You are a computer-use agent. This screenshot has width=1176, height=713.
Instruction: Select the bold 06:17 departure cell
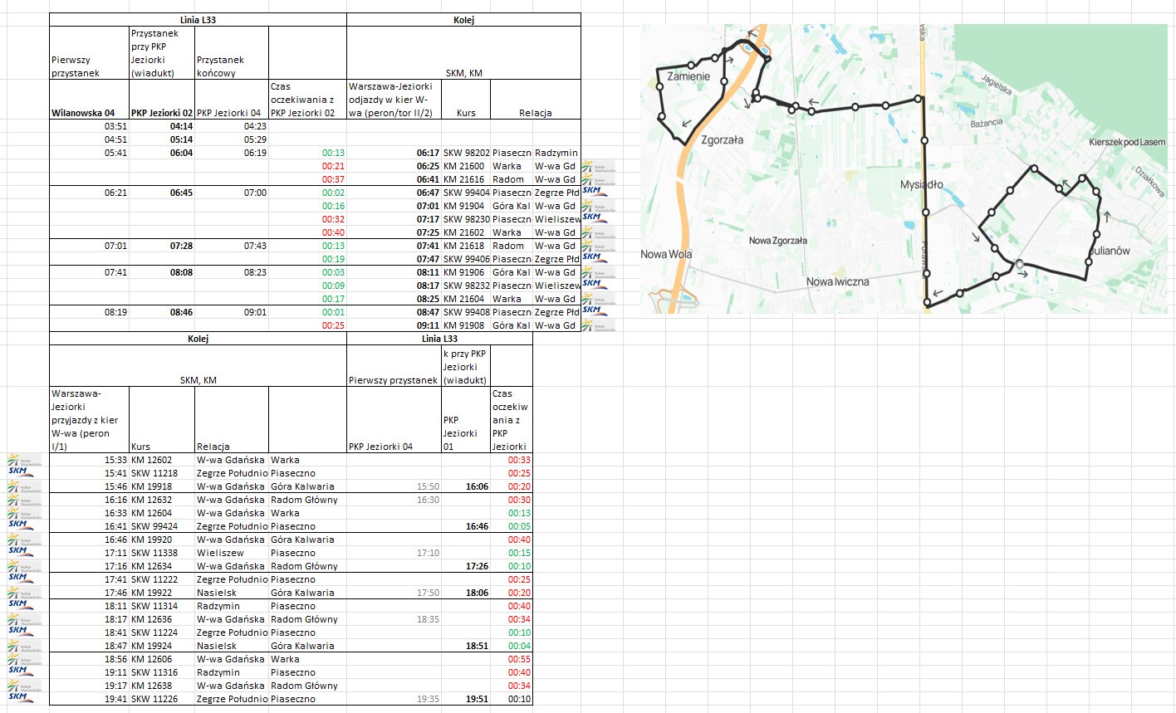pos(428,153)
